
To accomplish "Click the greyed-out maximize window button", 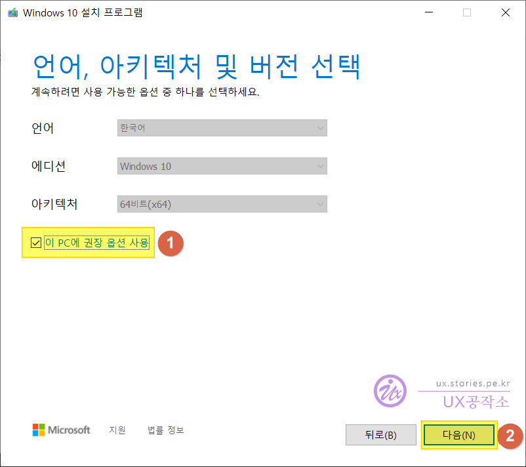I will click(x=467, y=12).
